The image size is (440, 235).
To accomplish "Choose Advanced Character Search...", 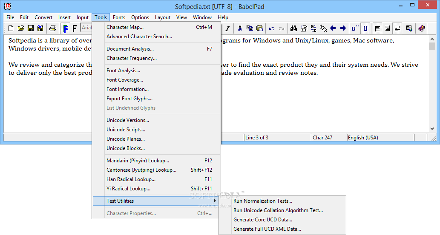I will coord(157,37).
